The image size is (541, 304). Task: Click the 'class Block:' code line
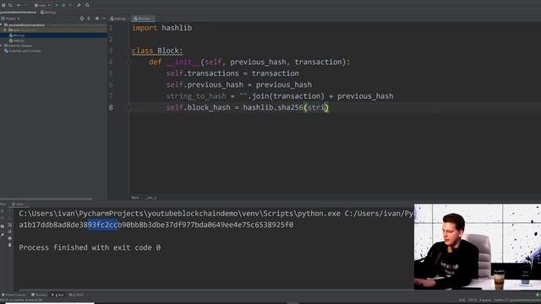pos(157,51)
